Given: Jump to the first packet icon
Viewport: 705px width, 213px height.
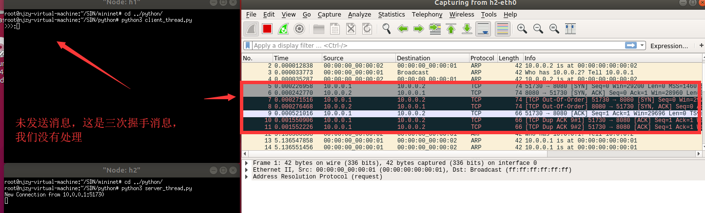Looking at the screenshot, I should (451, 29).
